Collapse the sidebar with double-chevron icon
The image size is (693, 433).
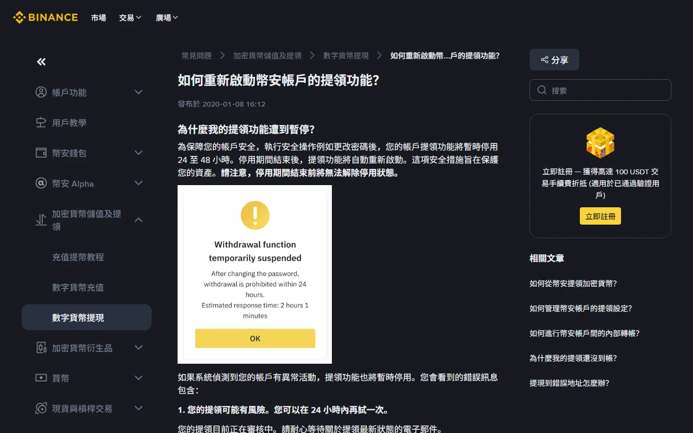[41, 62]
